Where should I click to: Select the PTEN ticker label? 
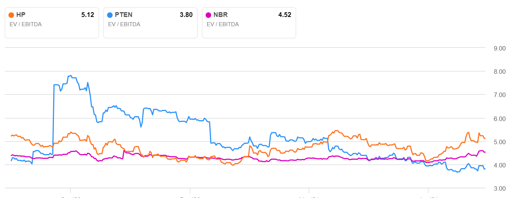124,15
